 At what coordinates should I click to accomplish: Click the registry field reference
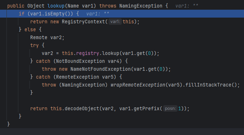point(88,53)
